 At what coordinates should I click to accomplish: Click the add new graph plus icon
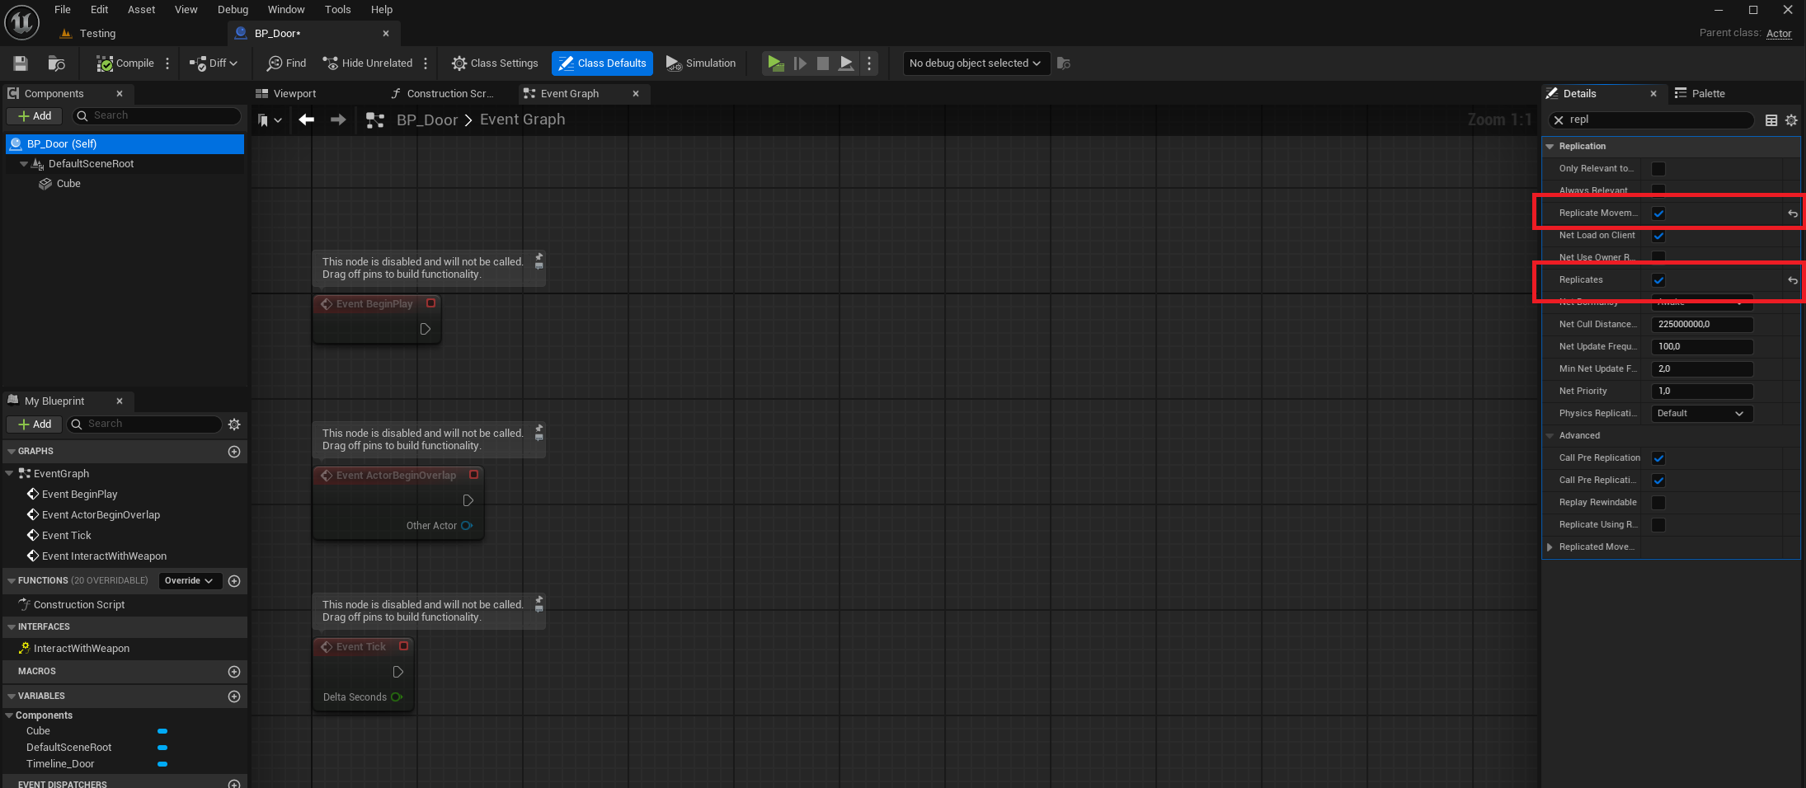coord(234,452)
